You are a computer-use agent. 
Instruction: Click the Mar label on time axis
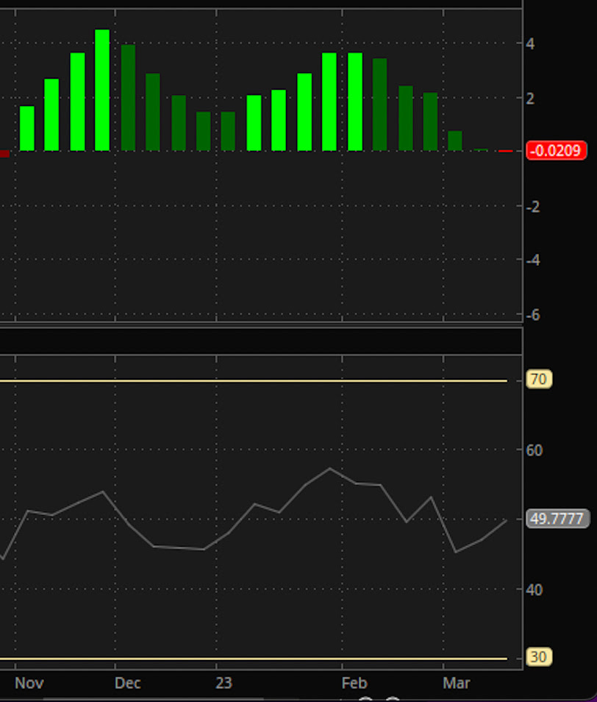tap(457, 683)
